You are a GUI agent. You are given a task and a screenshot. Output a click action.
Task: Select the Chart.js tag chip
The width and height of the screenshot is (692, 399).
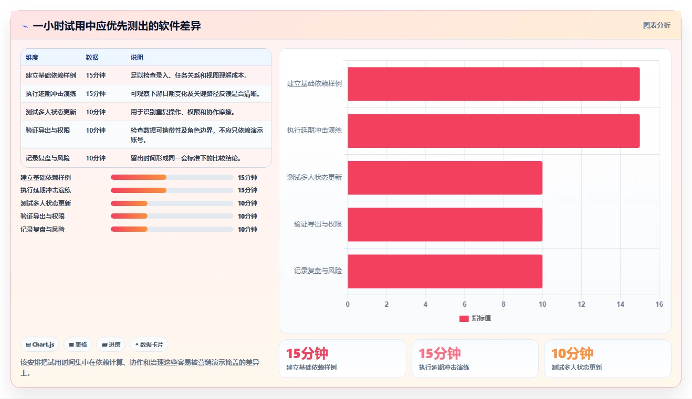pyautogui.click(x=40, y=344)
